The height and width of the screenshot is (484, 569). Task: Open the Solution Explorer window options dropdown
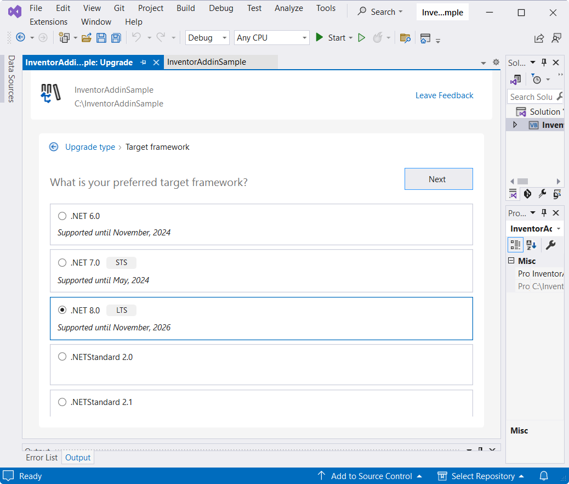click(533, 62)
